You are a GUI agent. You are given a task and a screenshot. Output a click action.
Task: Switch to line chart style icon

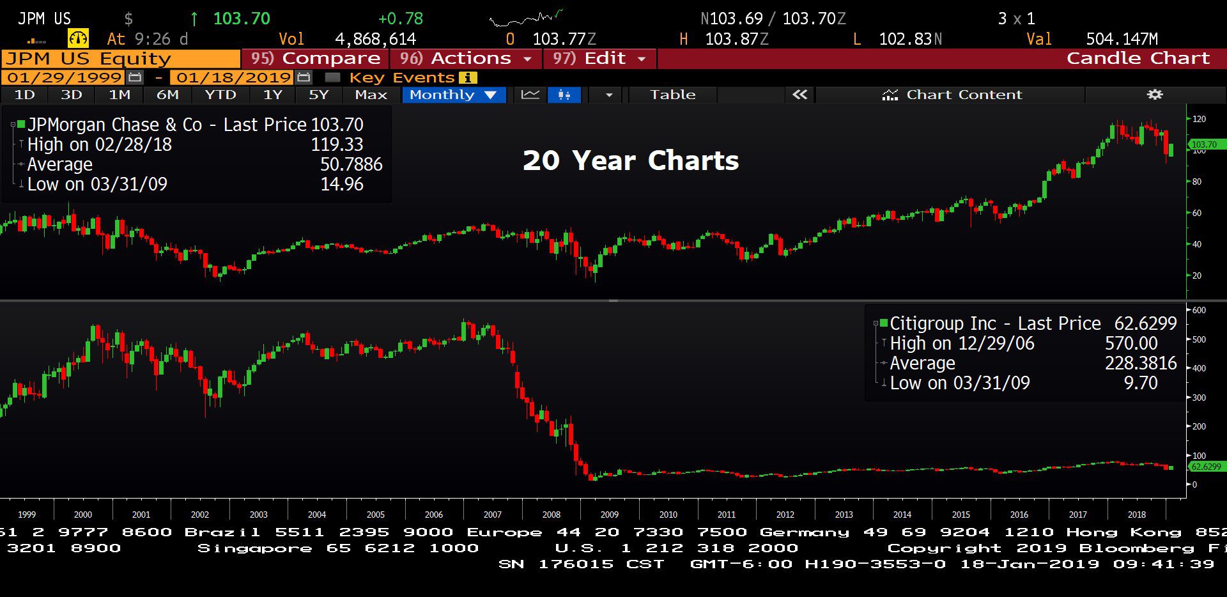click(530, 95)
